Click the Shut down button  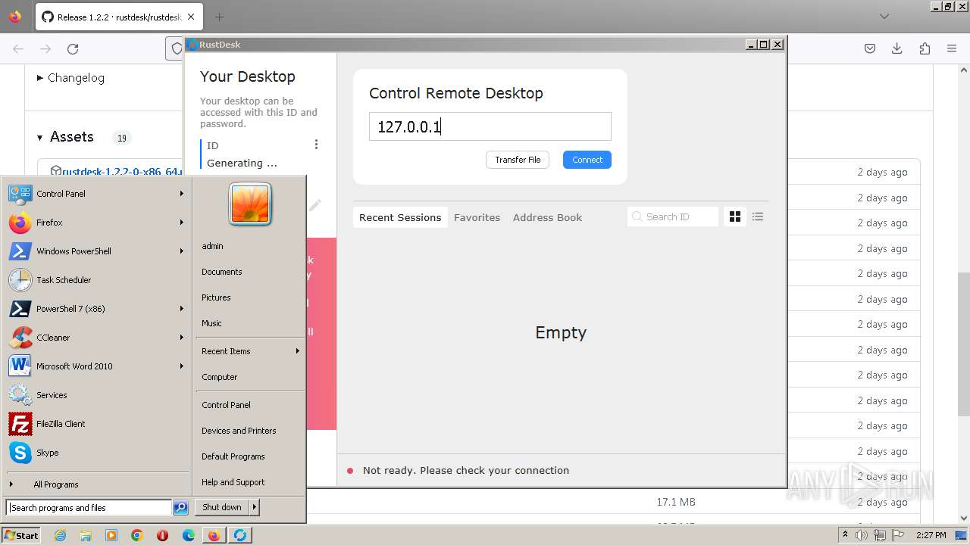pos(222,507)
